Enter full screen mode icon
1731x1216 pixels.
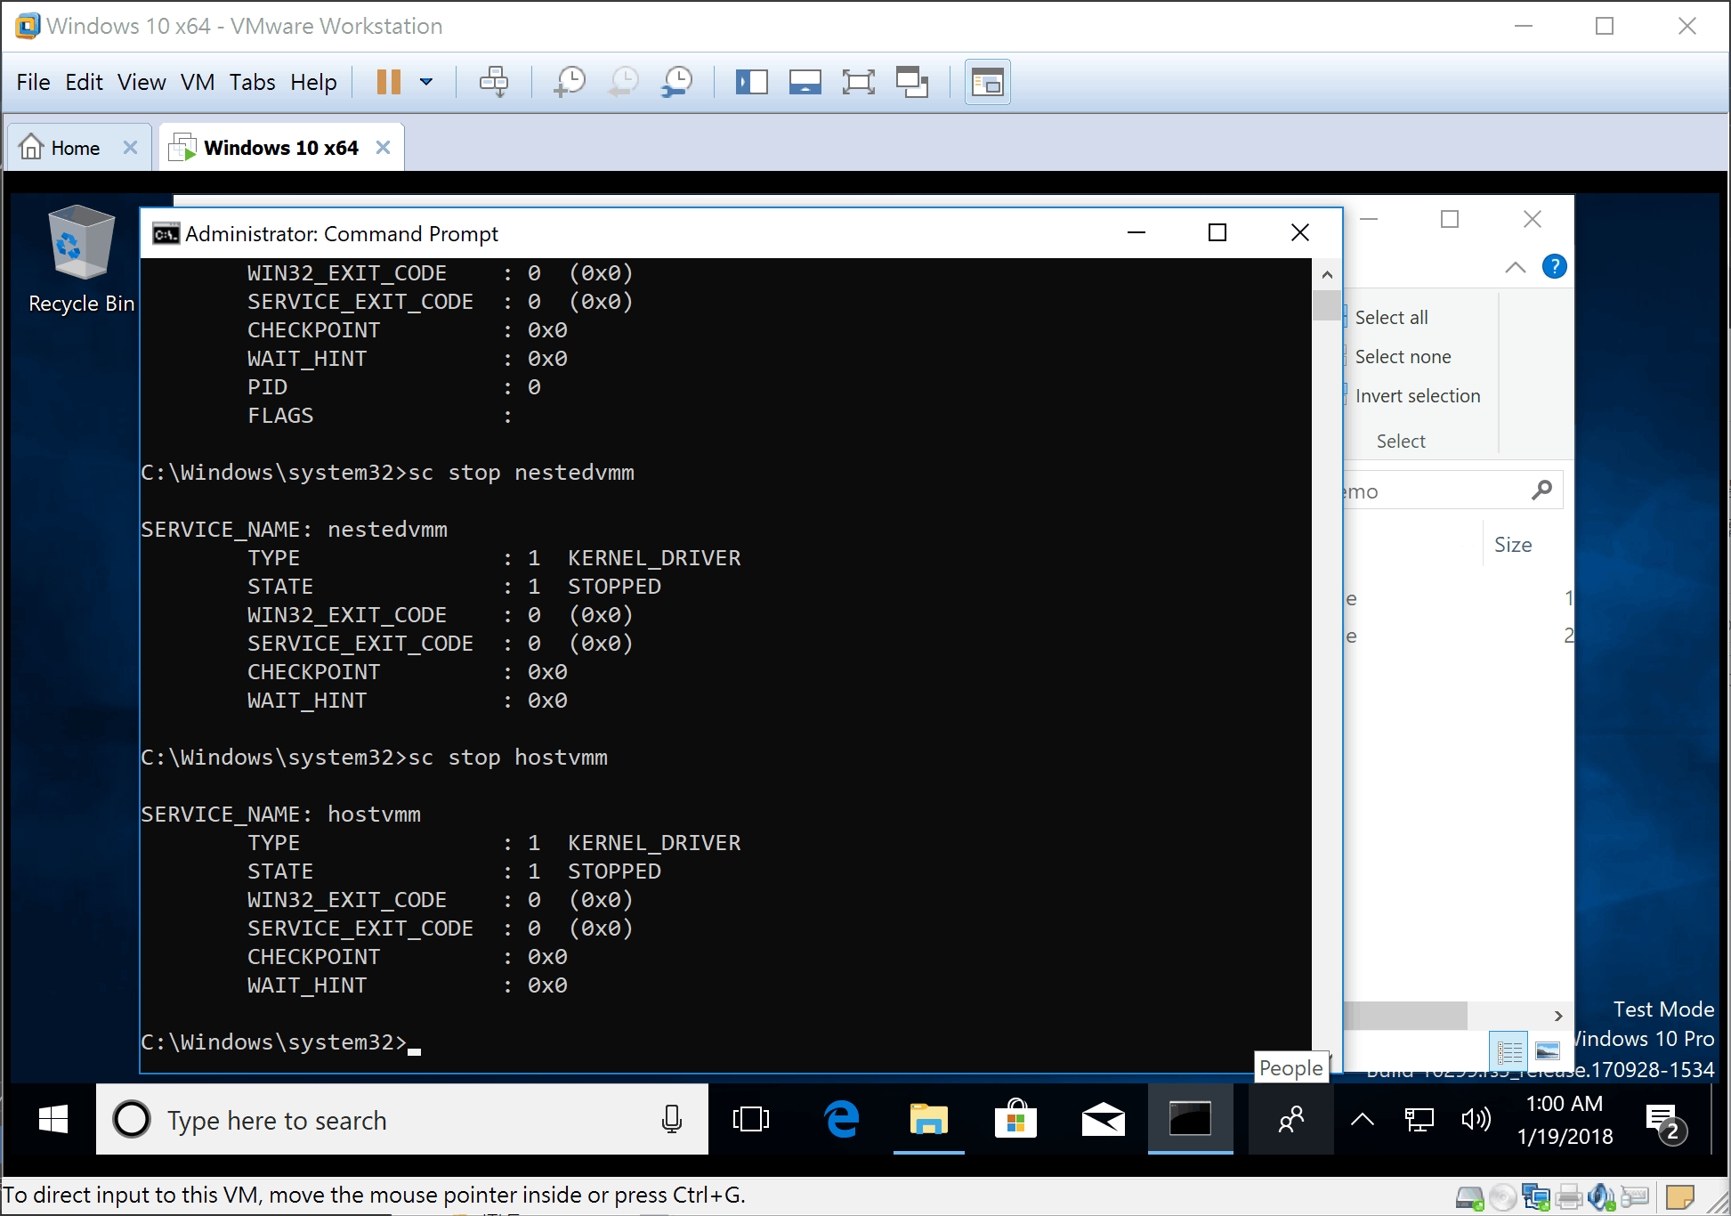(858, 83)
